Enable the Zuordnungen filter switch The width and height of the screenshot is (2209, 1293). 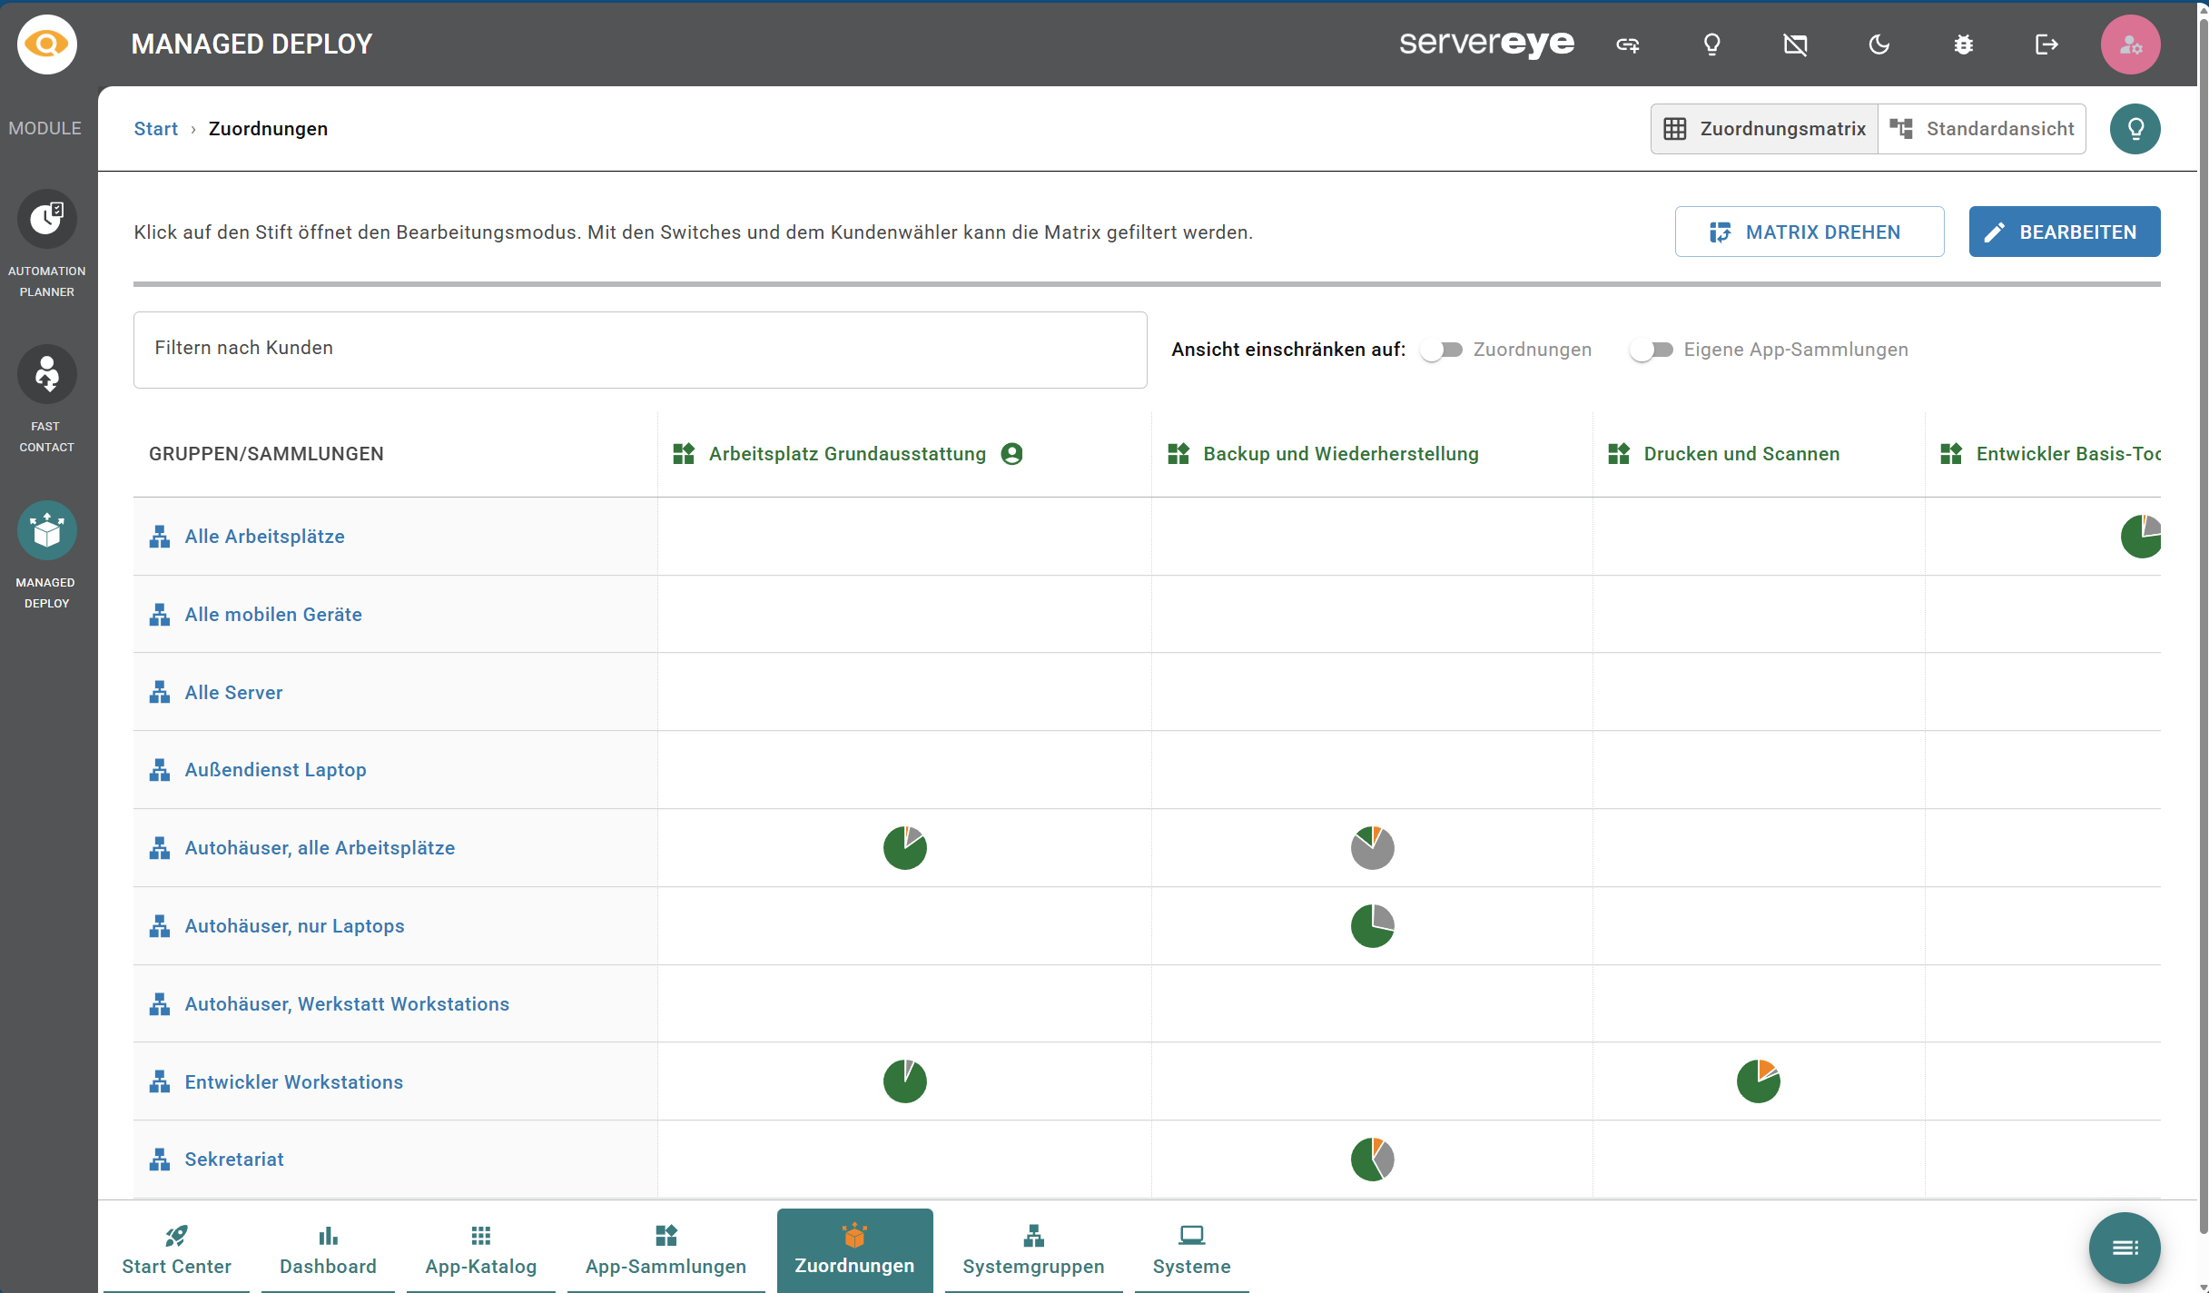1442,350
